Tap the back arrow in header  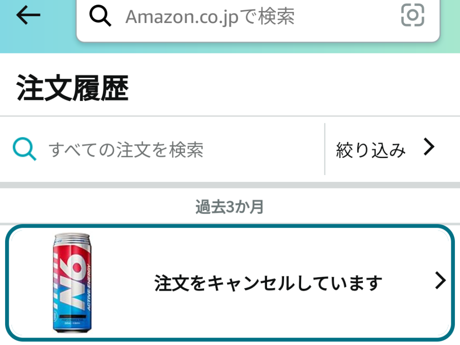coord(28,15)
